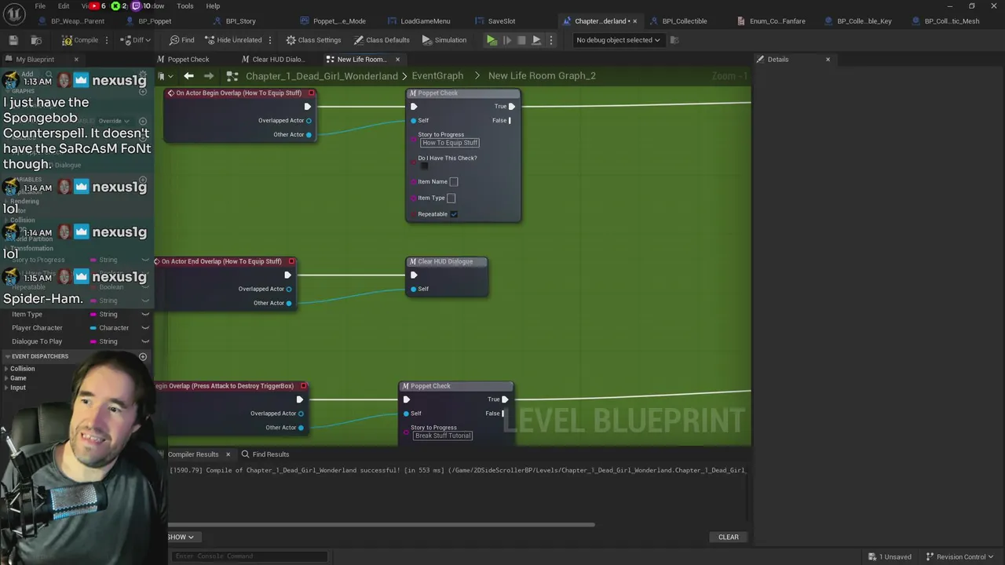Click the How To Equip Stuff input field
This screenshot has height=565, width=1005.
pos(450,143)
